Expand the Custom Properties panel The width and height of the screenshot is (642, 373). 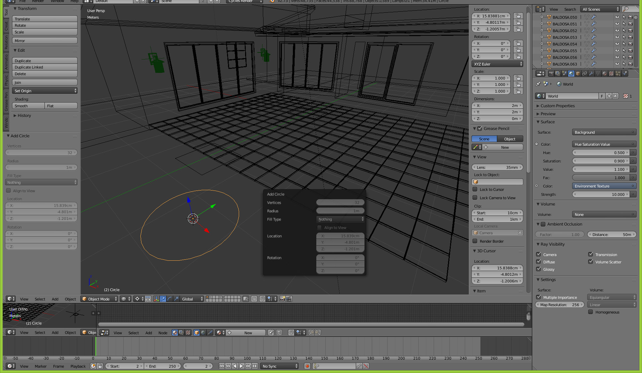click(557, 106)
